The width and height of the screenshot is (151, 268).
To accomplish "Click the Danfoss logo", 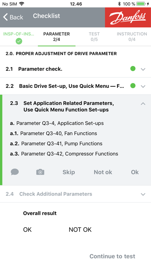I will point(128,17).
